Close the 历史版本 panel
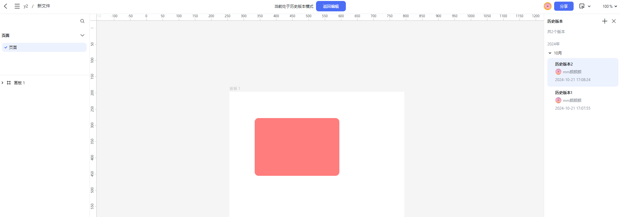620x217 pixels. [x=614, y=21]
